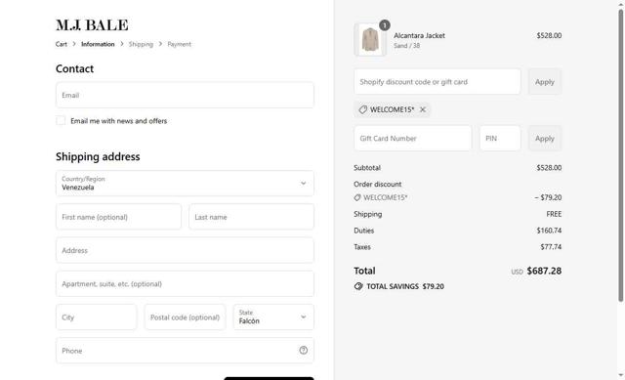Focus the Email input field
This screenshot has width=625, height=380.
click(x=185, y=95)
